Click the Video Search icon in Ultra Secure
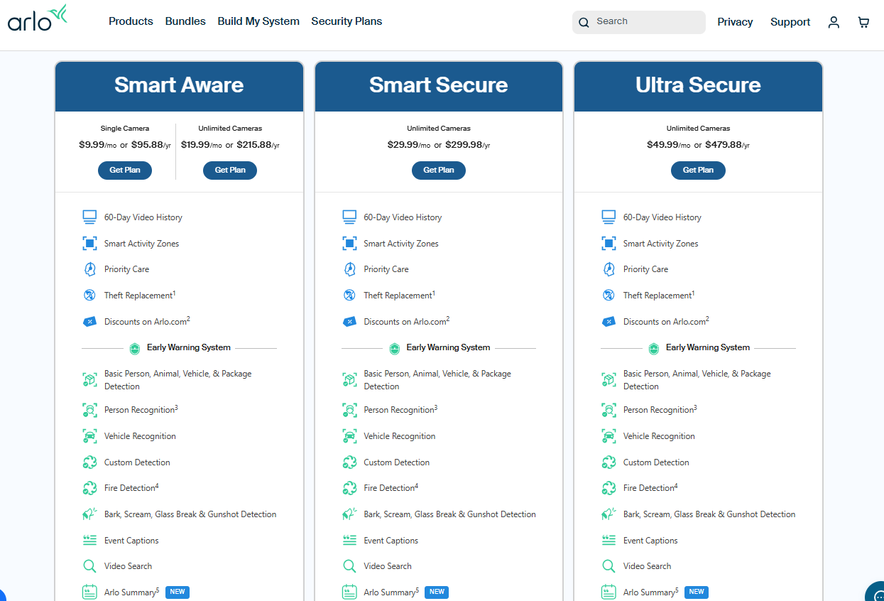This screenshot has height=601, width=884. tap(609, 566)
